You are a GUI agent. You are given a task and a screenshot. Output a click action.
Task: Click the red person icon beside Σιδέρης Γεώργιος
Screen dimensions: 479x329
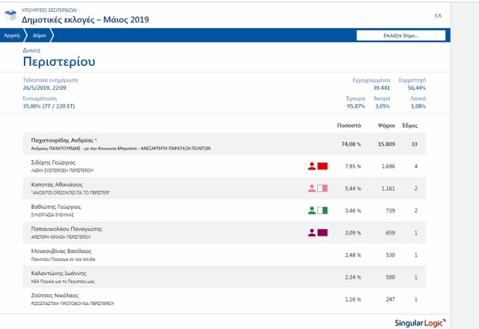[312, 166]
